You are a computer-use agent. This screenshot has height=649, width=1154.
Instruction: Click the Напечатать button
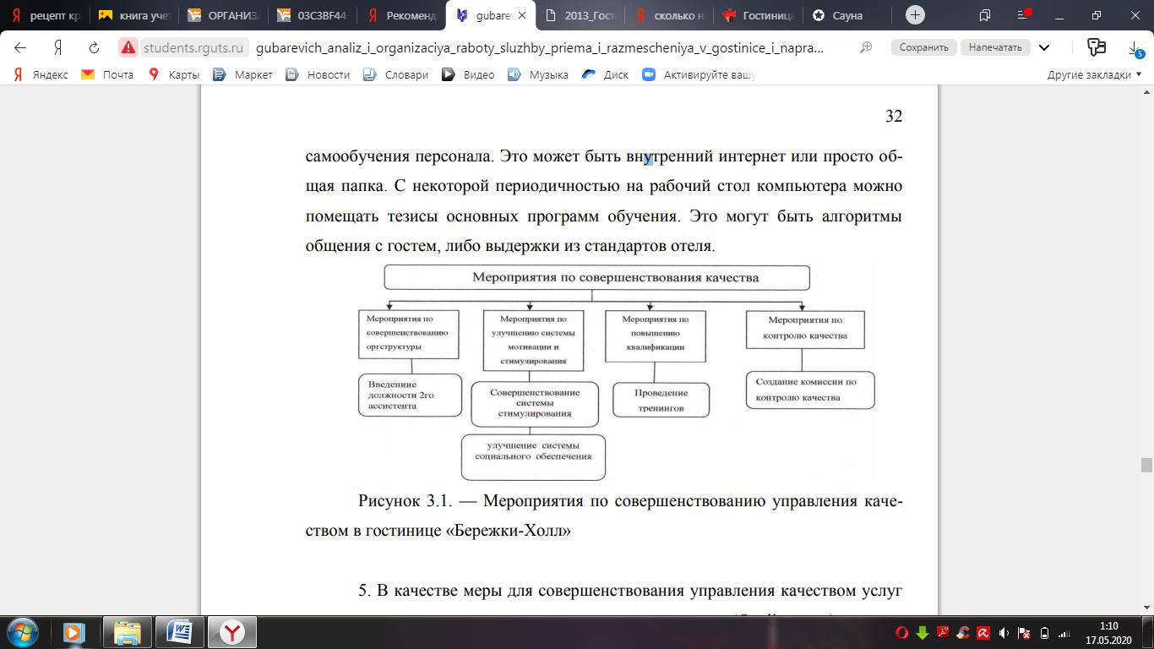tap(995, 47)
